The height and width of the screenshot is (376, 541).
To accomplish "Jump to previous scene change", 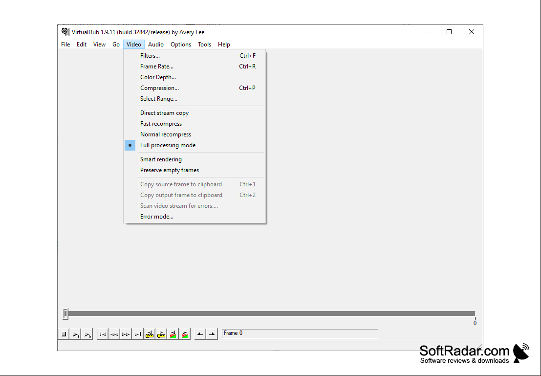I will (x=173, y=334).
